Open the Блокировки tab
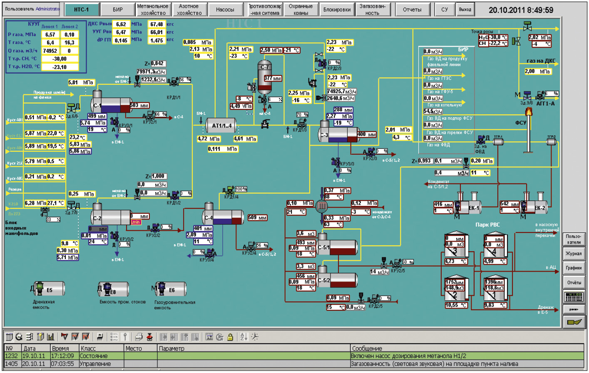589x373 pixels. pyautogui.click(x=337, y=9)
